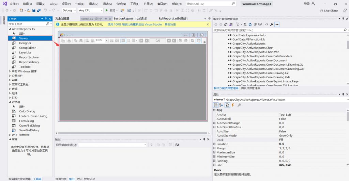Click the pan hand tool in viewer

coord(199,40)
